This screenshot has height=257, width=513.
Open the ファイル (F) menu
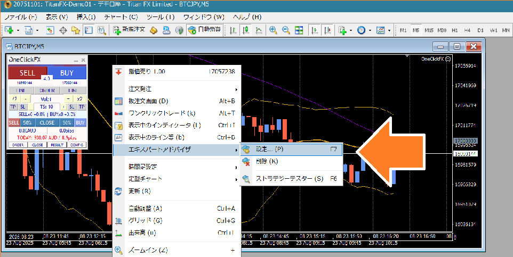tap(21, 17)
